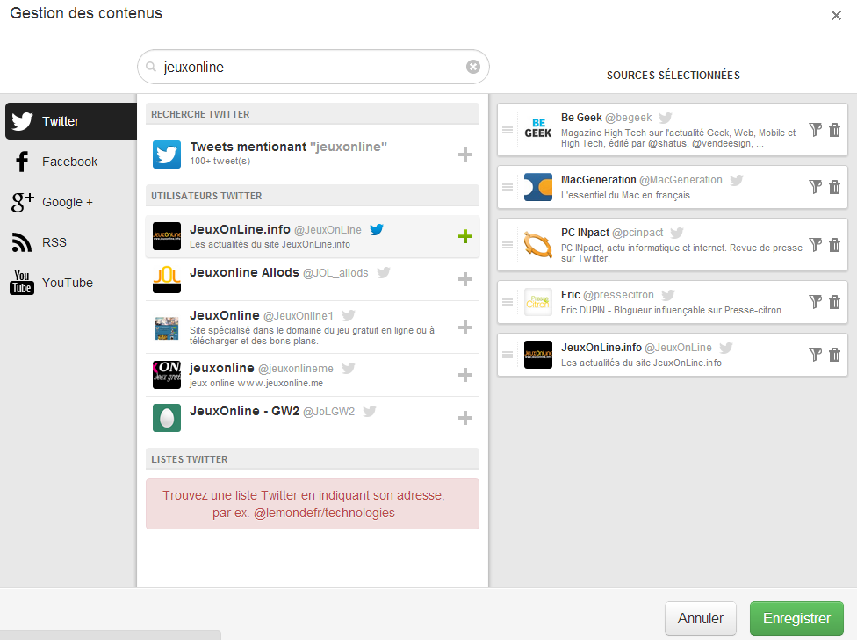Click green plus next to JeuxOnLine.info
This screenshot has width=857, height=640.
465,236
